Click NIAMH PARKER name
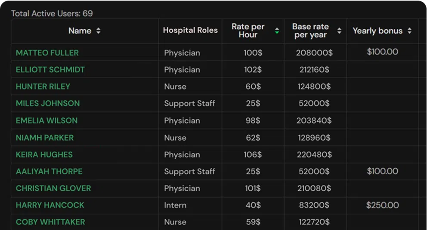427x230 pixels. pos(45,138)
